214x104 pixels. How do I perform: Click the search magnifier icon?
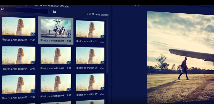coord(2,9)
